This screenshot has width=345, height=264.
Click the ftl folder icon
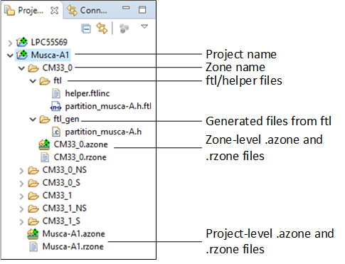pos(45,81)
